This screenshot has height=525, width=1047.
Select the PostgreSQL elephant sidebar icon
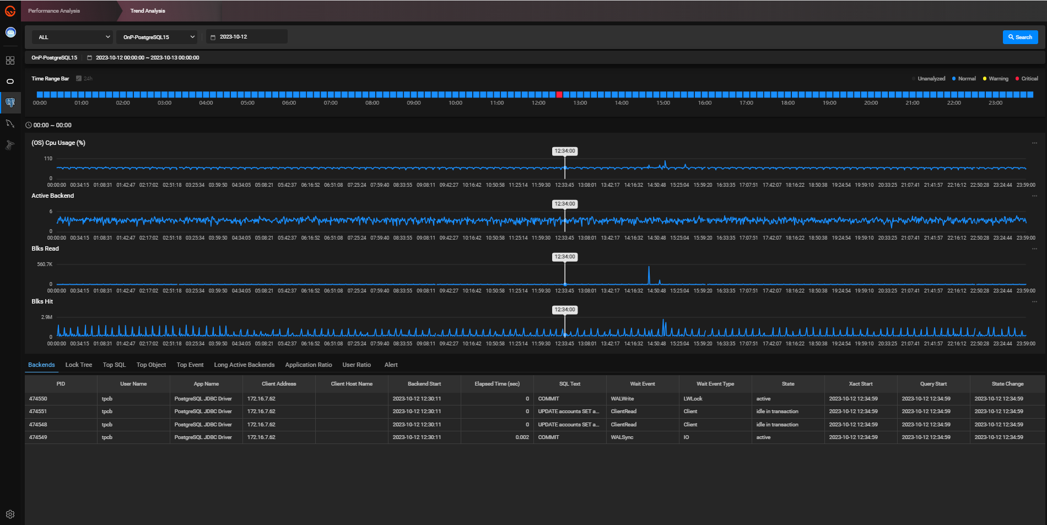10,102
